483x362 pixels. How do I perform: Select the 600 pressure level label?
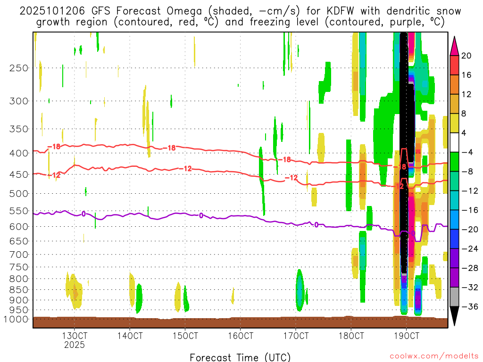[19, 227]
